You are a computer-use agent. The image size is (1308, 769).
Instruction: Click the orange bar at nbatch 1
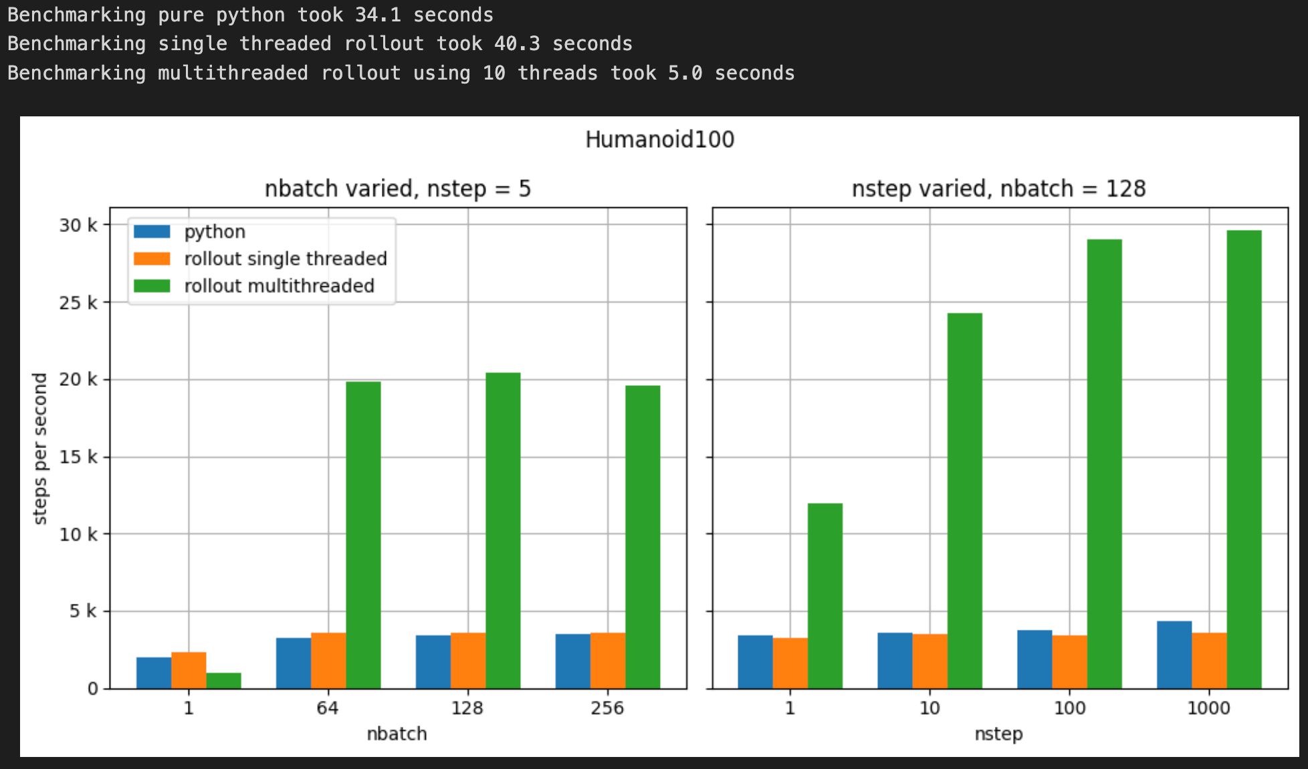[x=189, y=670]
